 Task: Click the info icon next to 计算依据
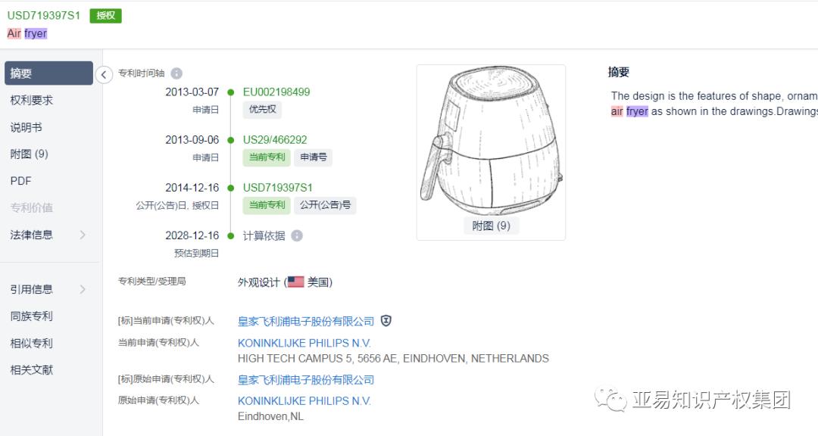[297, 235]
